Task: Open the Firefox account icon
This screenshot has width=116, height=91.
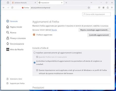Action: pos(103,8)
